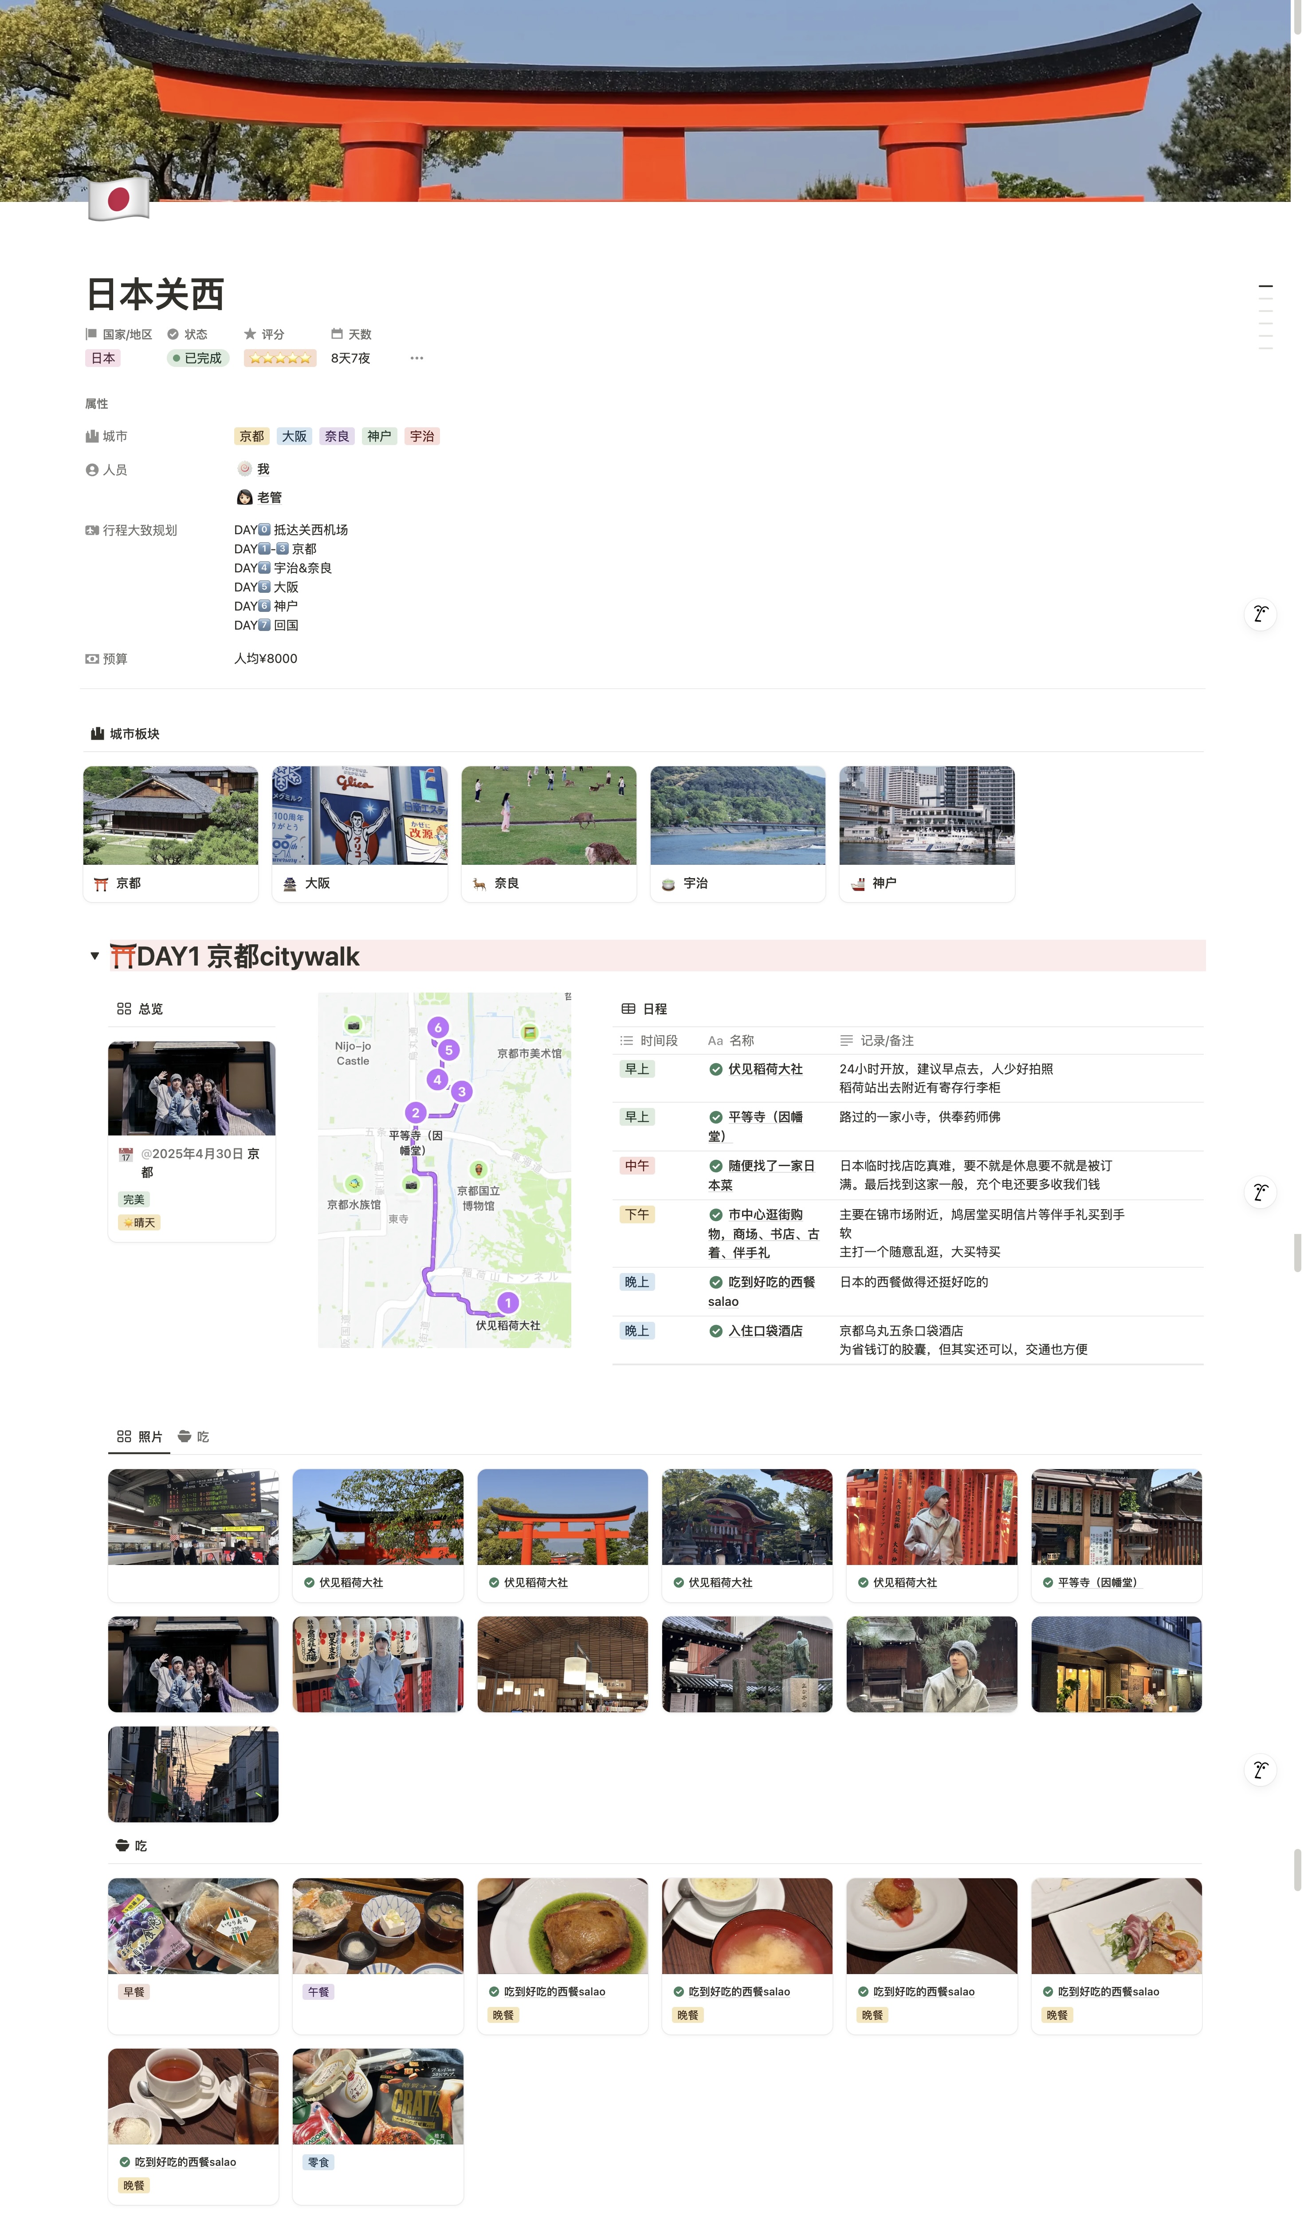Click the 中午 time tag
1304x2239 pixels.
(x=637, y=1166)
